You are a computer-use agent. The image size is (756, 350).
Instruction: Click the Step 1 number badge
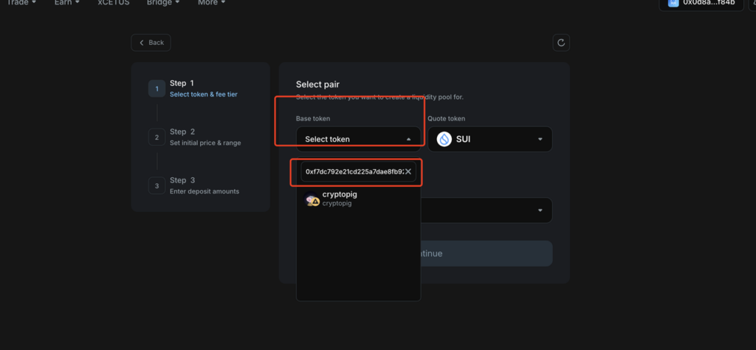pos(157,89)
